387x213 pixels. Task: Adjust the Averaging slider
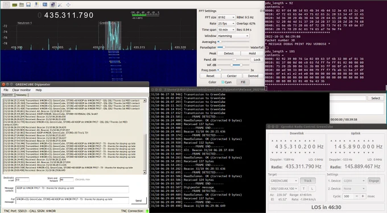point(233,42)
